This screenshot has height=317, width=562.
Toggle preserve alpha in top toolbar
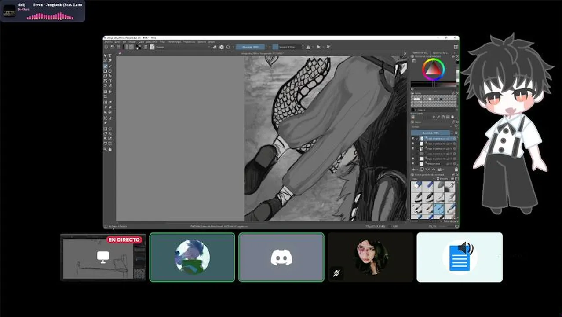coord(222,47)
